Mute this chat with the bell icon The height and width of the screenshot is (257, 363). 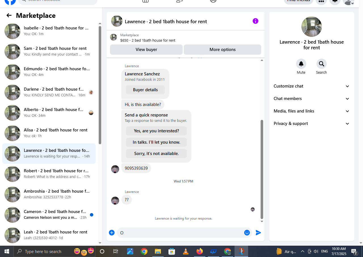[301, 64]
